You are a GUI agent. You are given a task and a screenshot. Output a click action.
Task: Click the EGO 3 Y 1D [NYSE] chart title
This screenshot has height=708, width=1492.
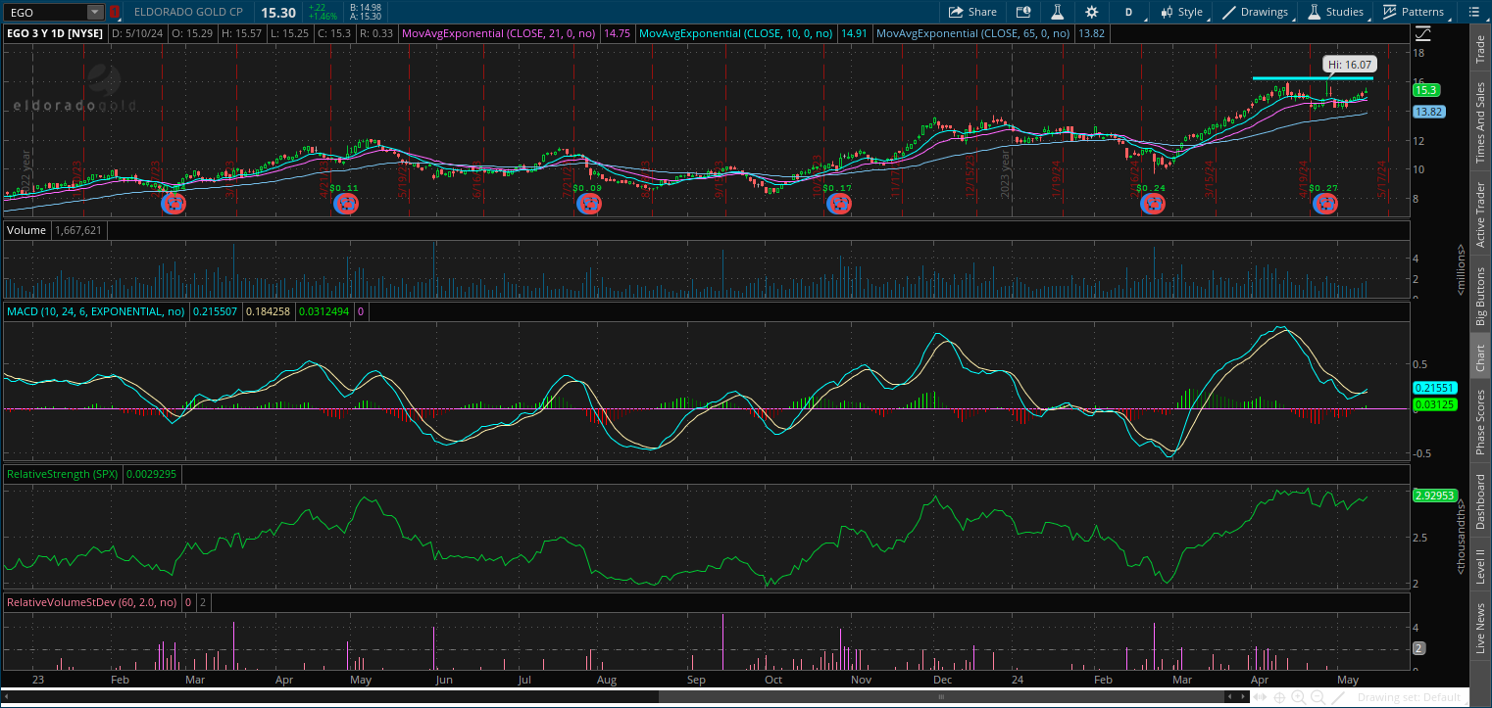click(54, 32)
